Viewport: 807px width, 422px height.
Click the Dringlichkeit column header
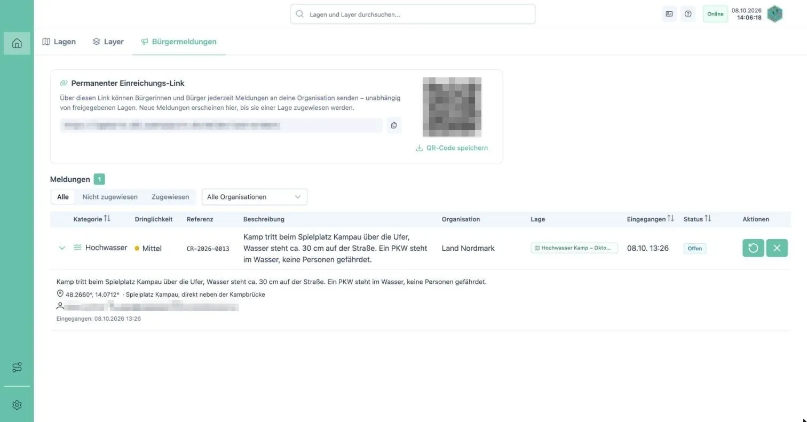click(x=154, y=219)
